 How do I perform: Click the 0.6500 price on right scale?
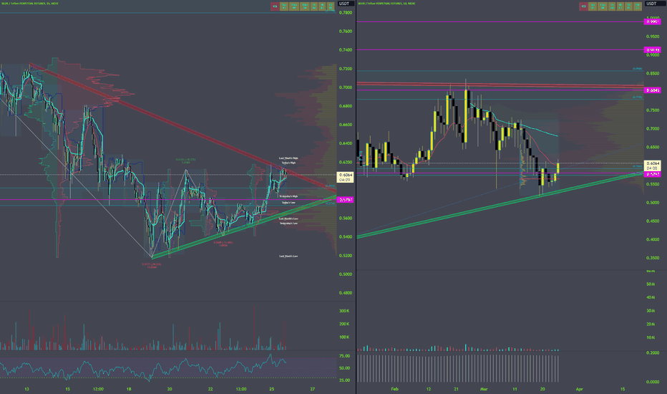pyautogui.click(x=653, y=148)
